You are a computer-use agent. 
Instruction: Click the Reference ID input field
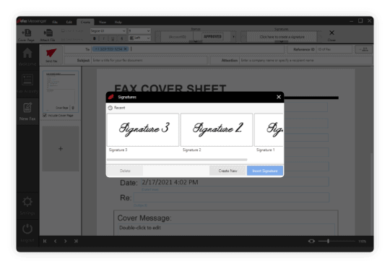(334, 49)
